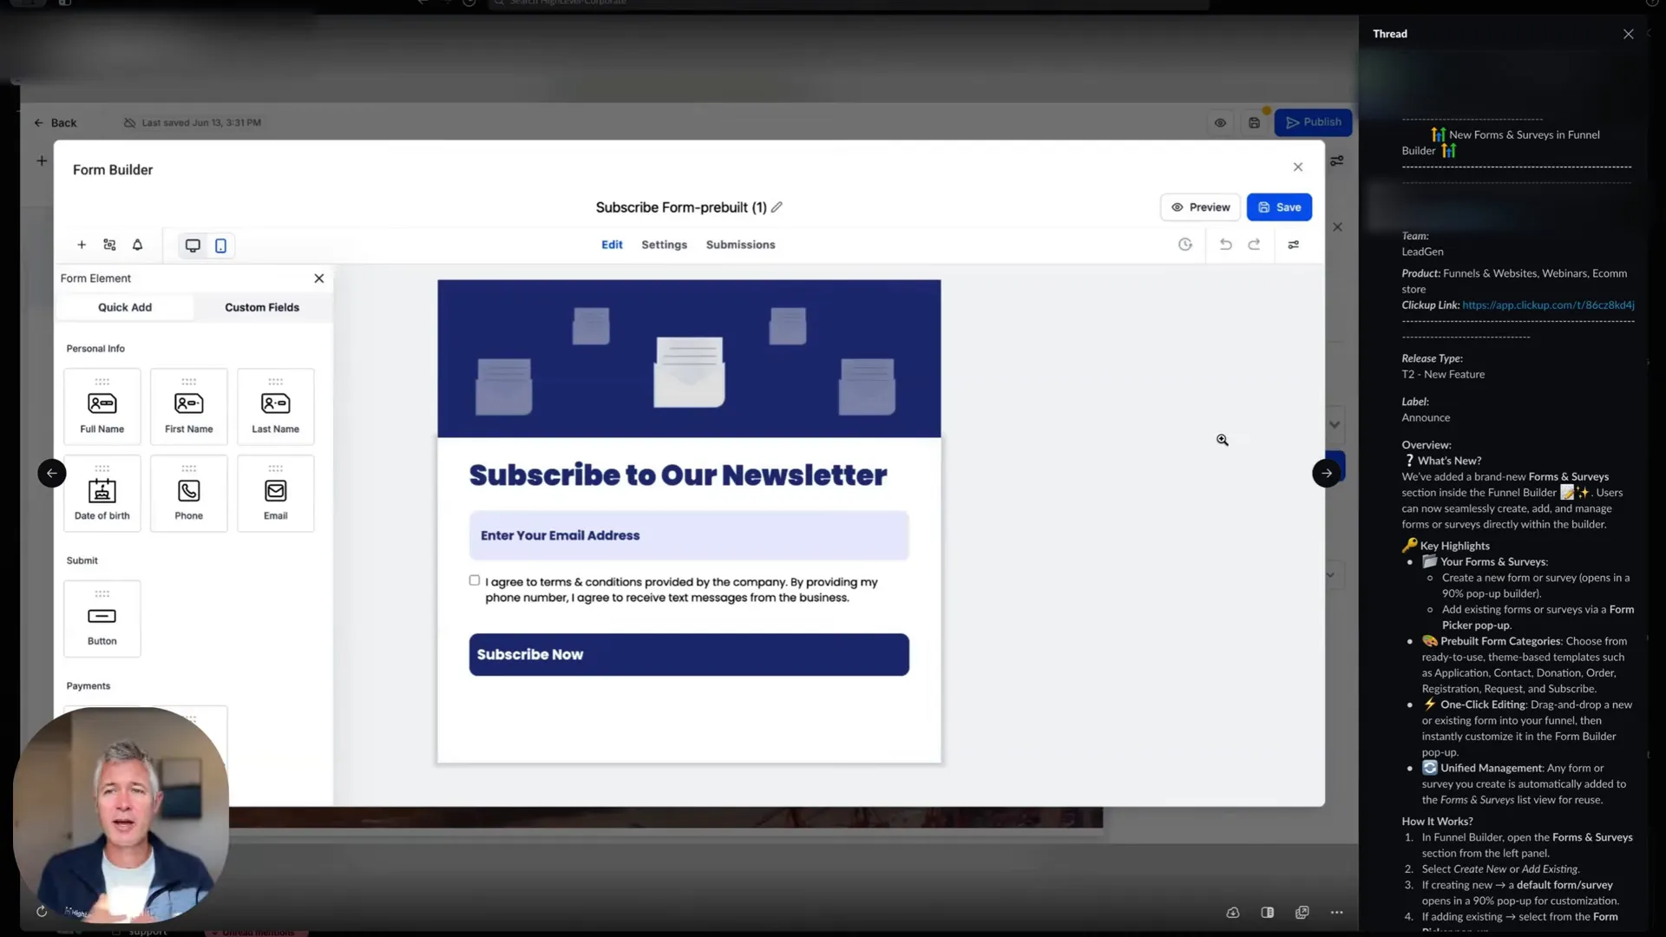Switch to the Settings tab
Viewport: 1666px width, 937px height.
click(664, 245)
